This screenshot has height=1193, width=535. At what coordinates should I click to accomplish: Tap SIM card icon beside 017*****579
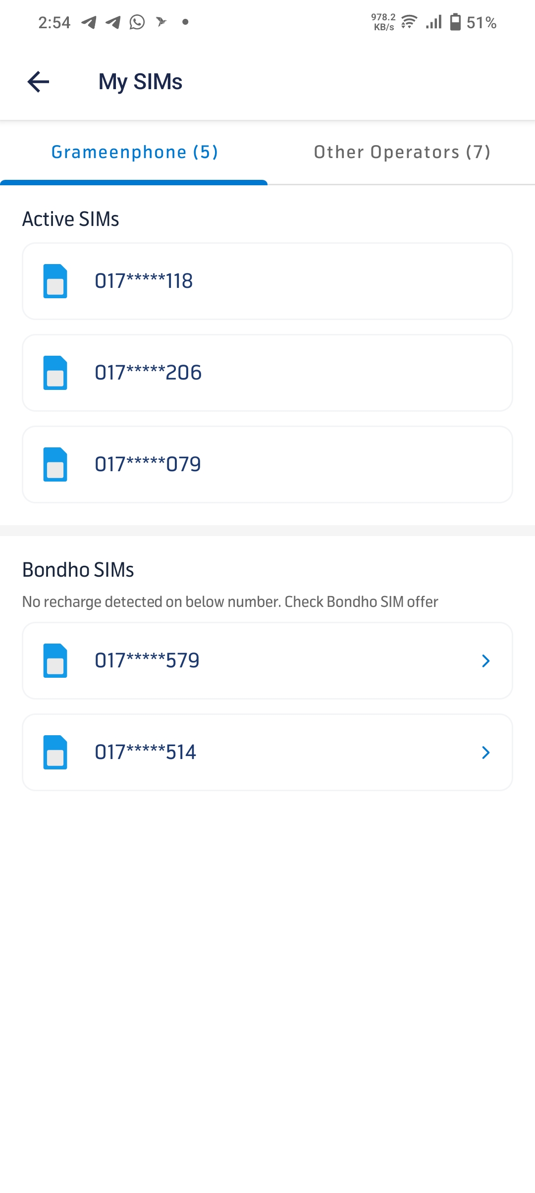click(55, 660)
